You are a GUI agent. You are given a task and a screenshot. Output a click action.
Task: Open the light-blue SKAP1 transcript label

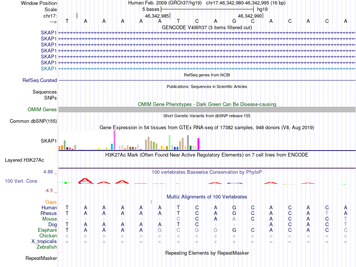point(49,69)
